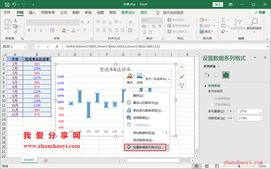
Task: Choose 删除 Delete from context menu
Action: point(147,96)
